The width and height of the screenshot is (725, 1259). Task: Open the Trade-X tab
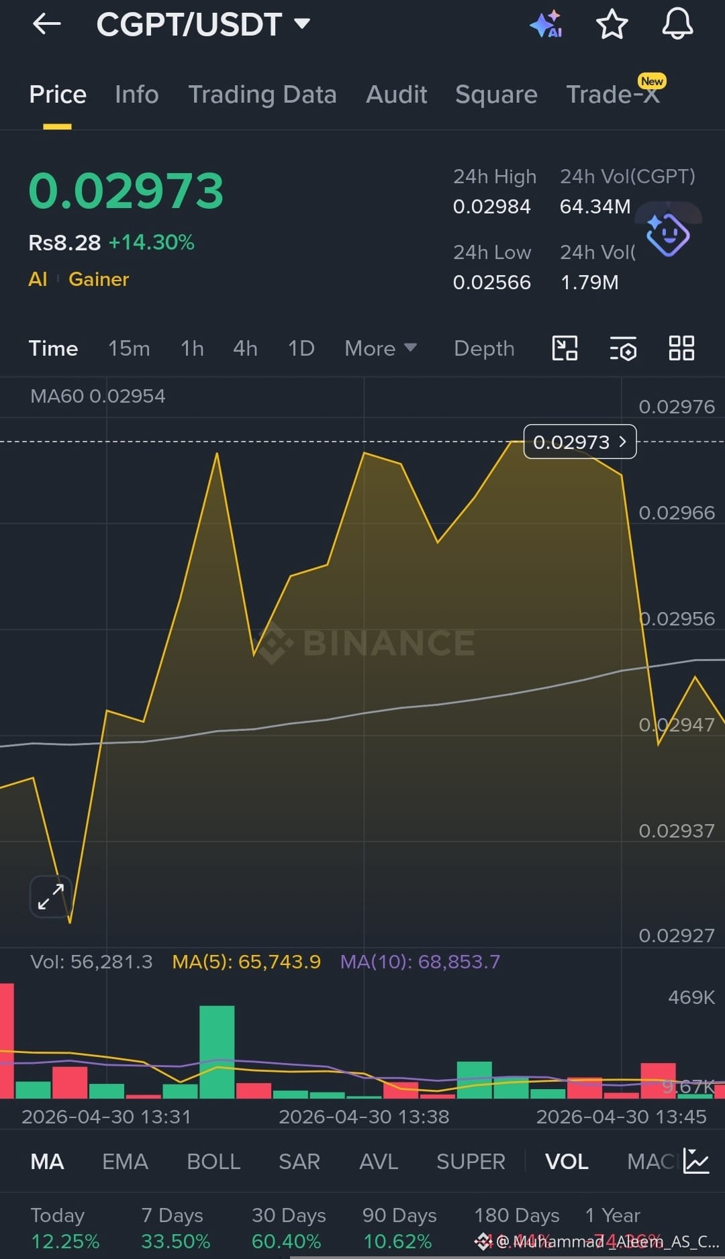click(x=614, y=95)
